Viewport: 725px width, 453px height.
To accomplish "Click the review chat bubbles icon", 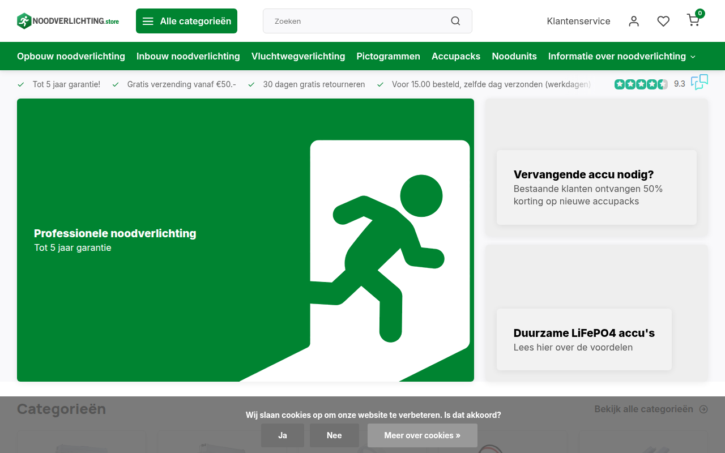I will click(x=700, y=82).
